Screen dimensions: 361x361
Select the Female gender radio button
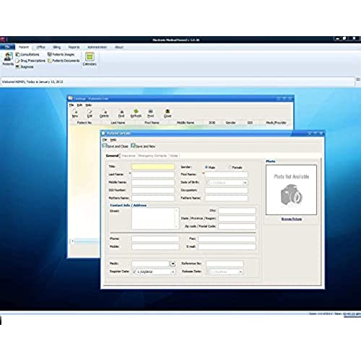(230, 168)
